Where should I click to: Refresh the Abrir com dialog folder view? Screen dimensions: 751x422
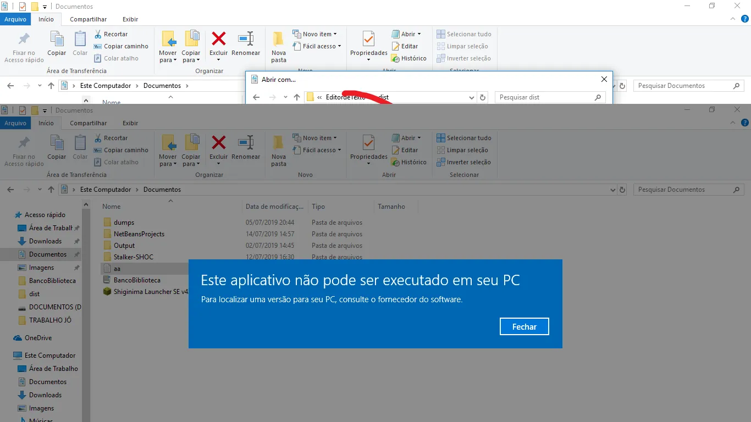pos(483,97)
